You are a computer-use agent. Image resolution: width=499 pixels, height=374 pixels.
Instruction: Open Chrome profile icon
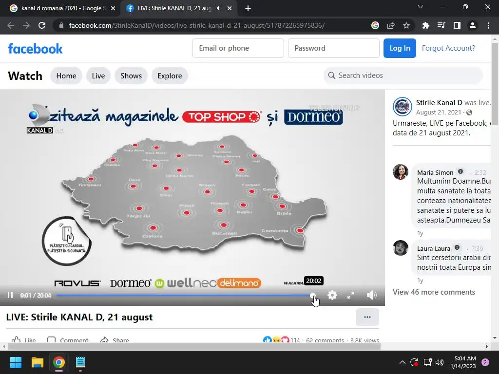(x=473, y=25)
